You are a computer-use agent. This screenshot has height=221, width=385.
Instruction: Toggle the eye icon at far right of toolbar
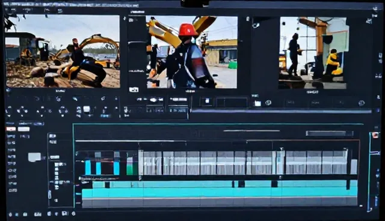point(361,103)
